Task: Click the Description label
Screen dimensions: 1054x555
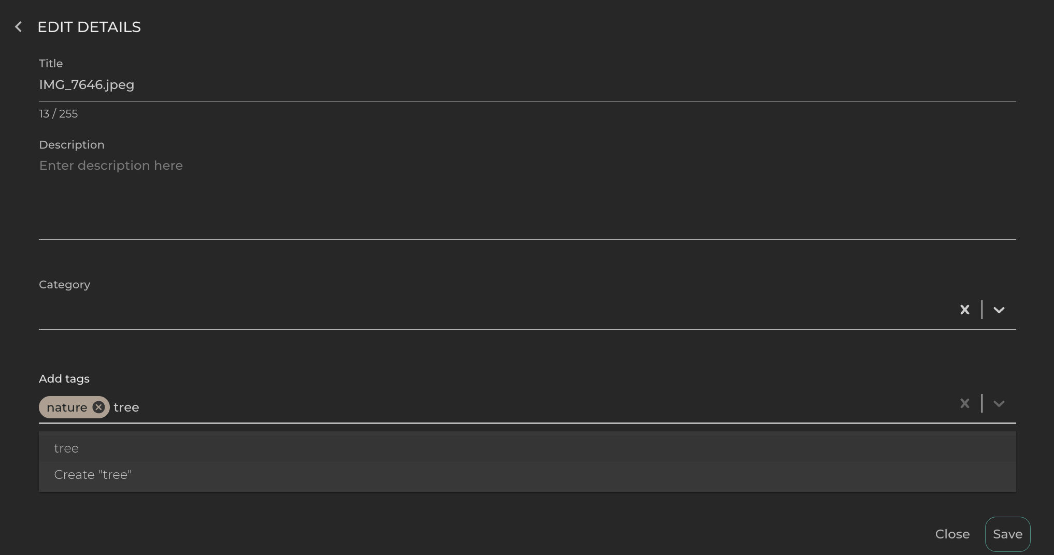Action: (x=72, y=145)
